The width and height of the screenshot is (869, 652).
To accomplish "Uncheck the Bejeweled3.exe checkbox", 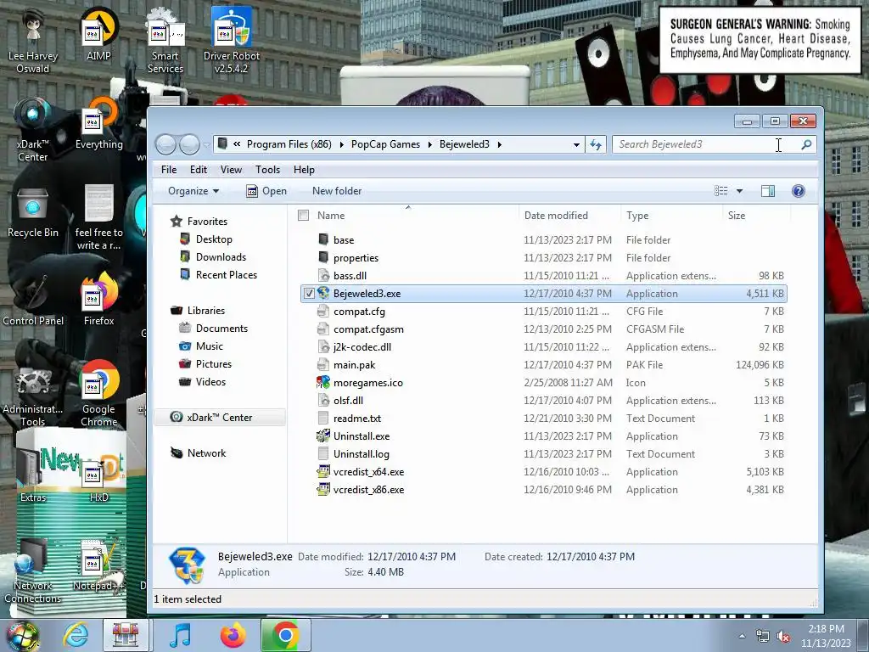I will 309,294.
